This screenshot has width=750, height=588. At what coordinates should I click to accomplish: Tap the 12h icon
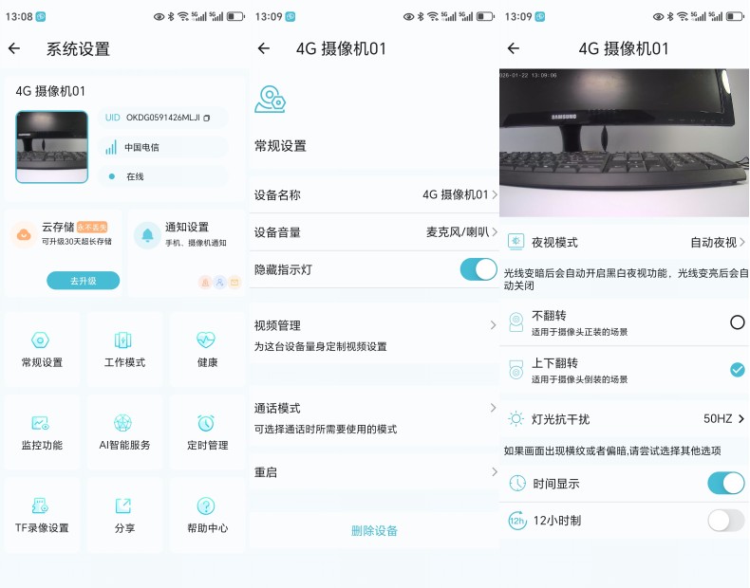pyautogui.click(x=517, y=520)
